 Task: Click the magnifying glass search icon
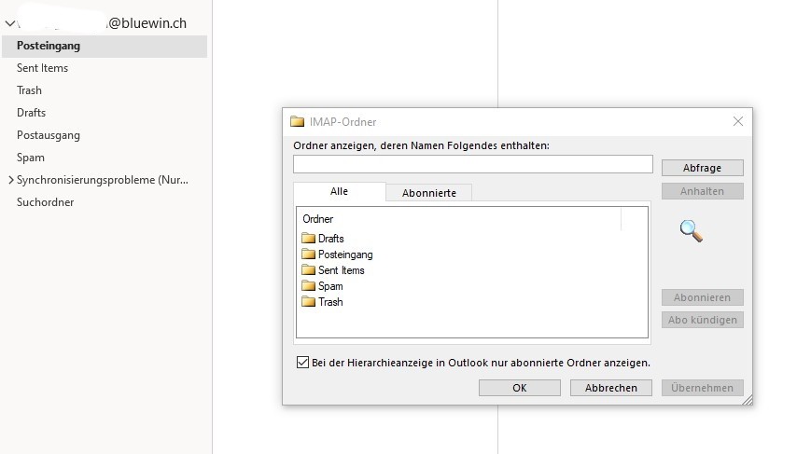coord(691,230)
